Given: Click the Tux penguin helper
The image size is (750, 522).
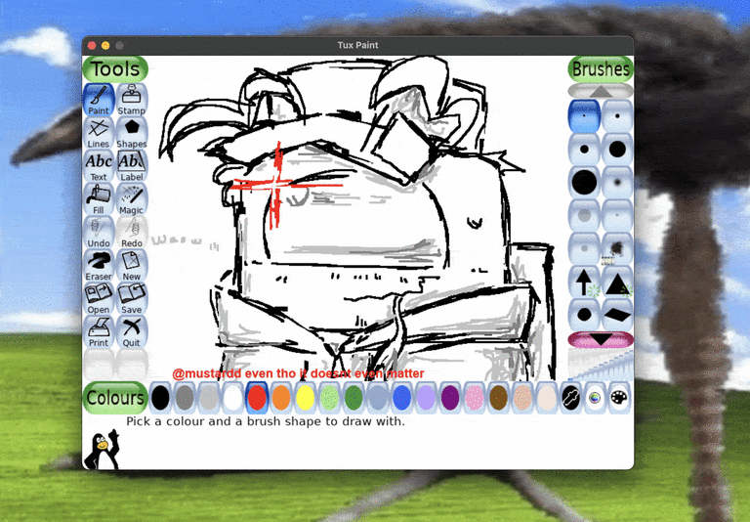Looking at the screenshot, I should pyautogui.click(x=103, y=450).
